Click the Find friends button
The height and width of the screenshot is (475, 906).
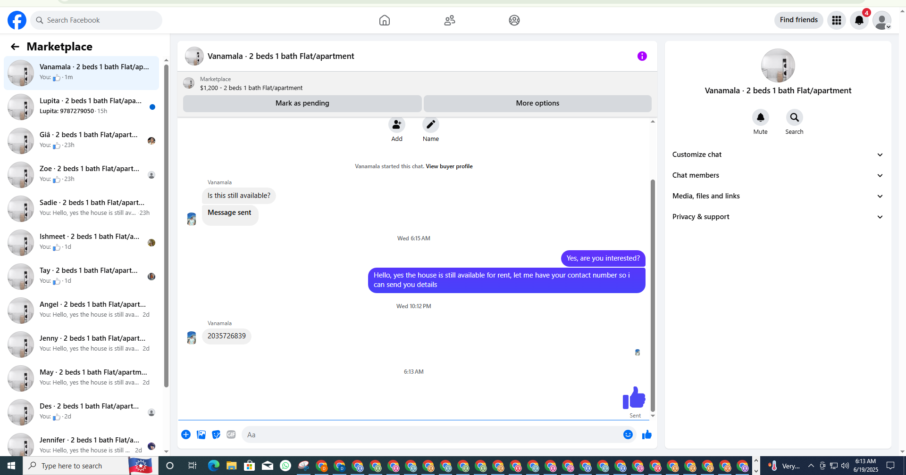[799, 20]
